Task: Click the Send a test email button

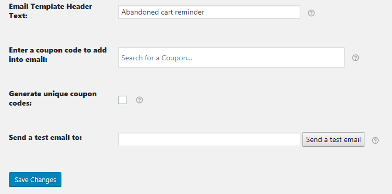Action: (333, 139)
